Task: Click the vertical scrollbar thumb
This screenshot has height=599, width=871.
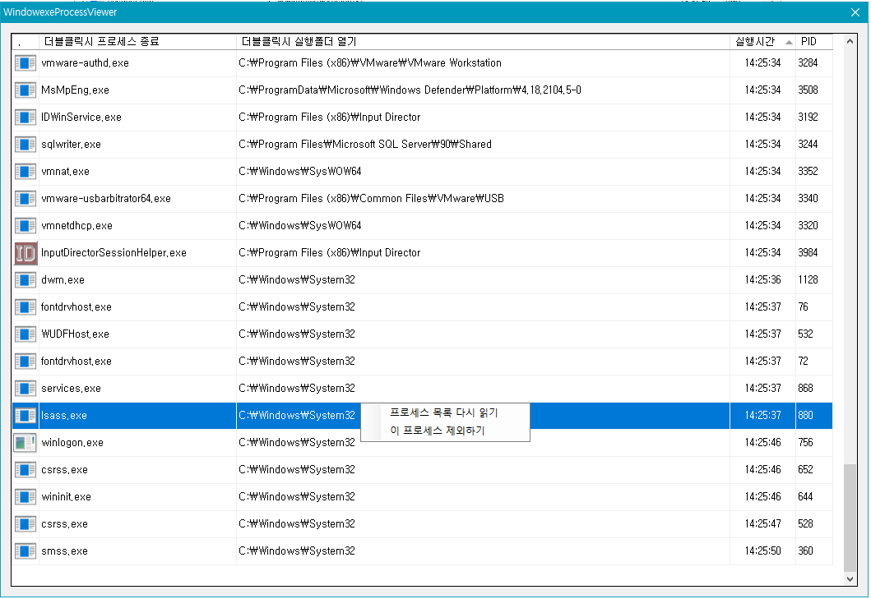Action: click(850, 518)
